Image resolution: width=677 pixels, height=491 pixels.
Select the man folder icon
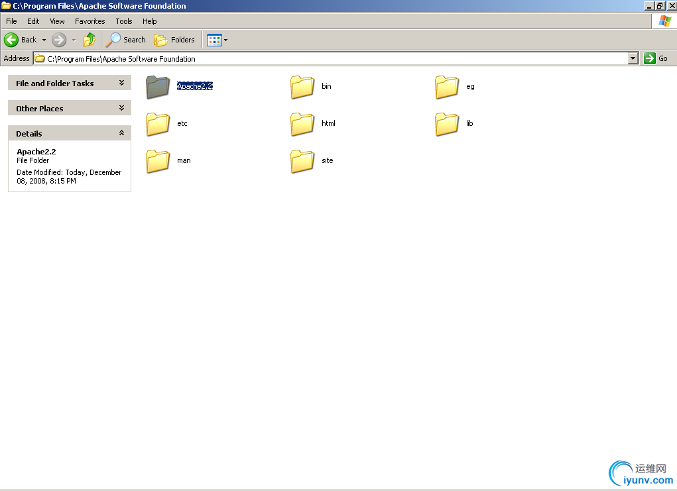[158, 161]
